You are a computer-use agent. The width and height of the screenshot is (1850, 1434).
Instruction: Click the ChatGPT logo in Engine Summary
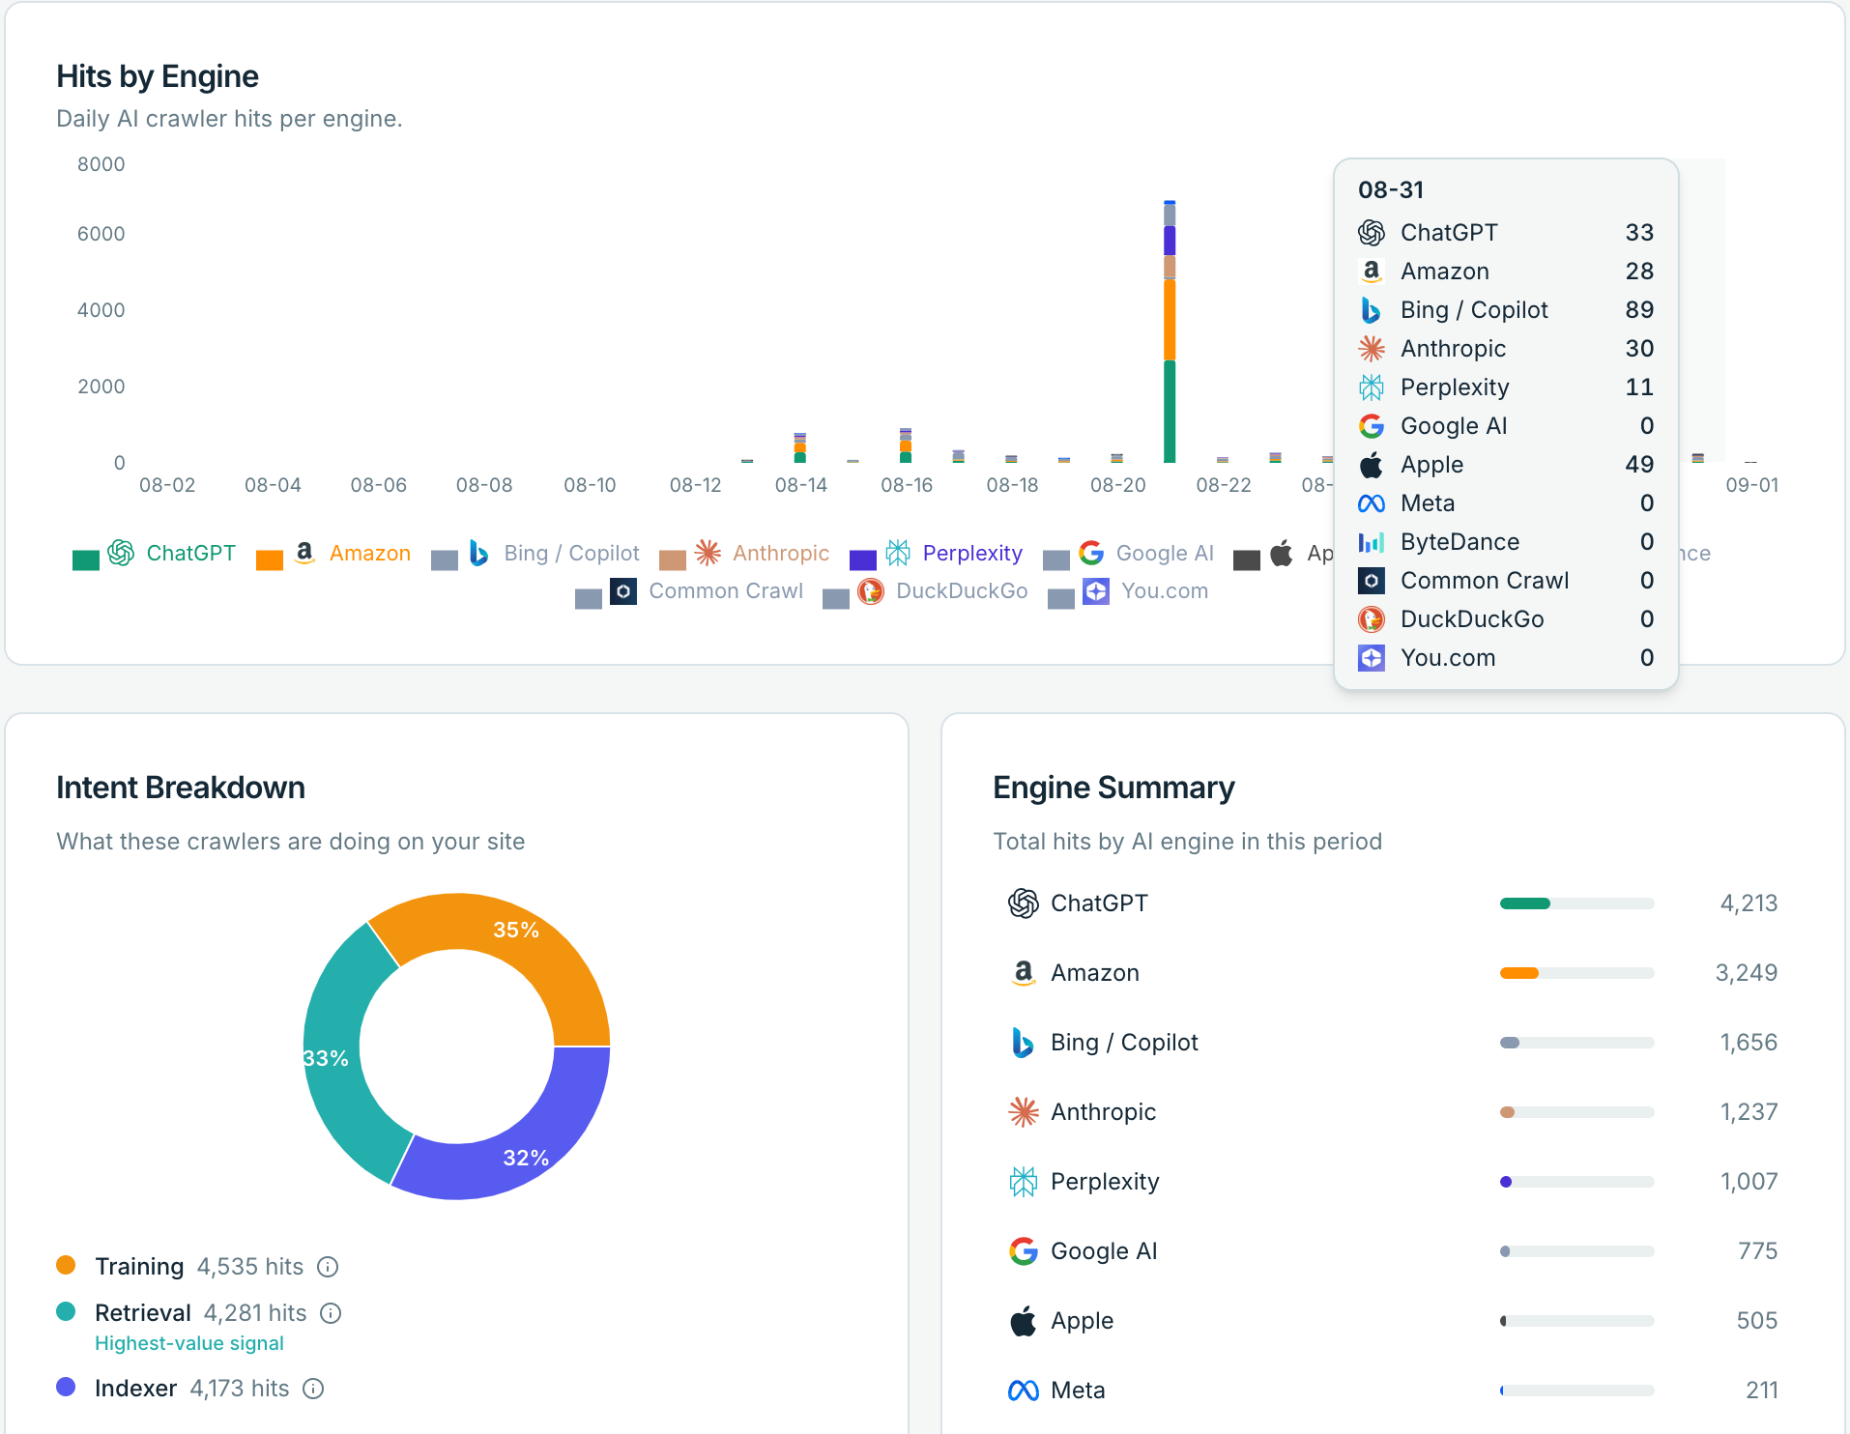[x=1024, y=903]
